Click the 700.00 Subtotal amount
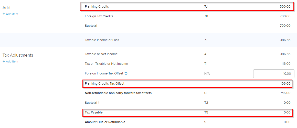 [x=285, y=26]
